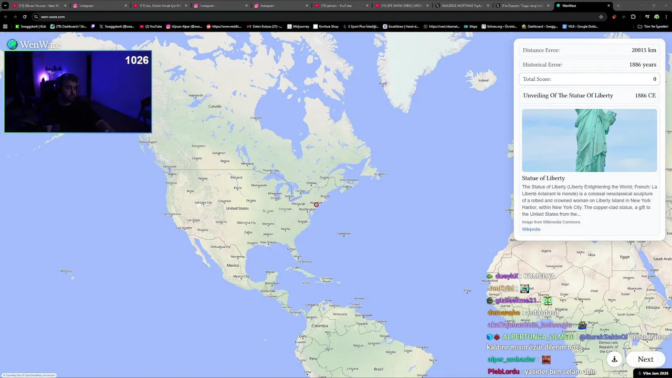The image size is (672, 378).
Task: Open the browser extensions puzzle icon
Action: tap(633, 17)
